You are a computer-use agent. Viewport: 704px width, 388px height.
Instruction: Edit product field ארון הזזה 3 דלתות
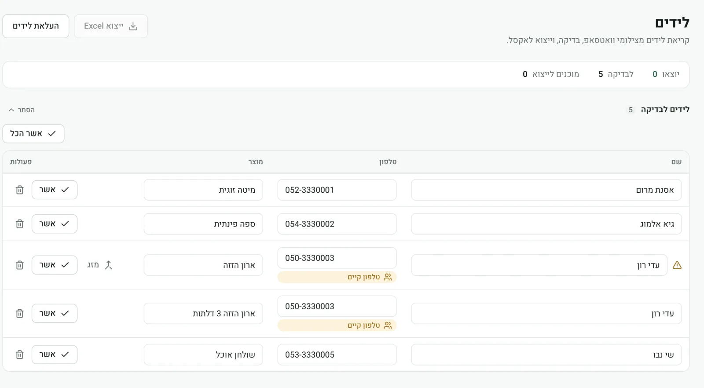coord(203,314)
